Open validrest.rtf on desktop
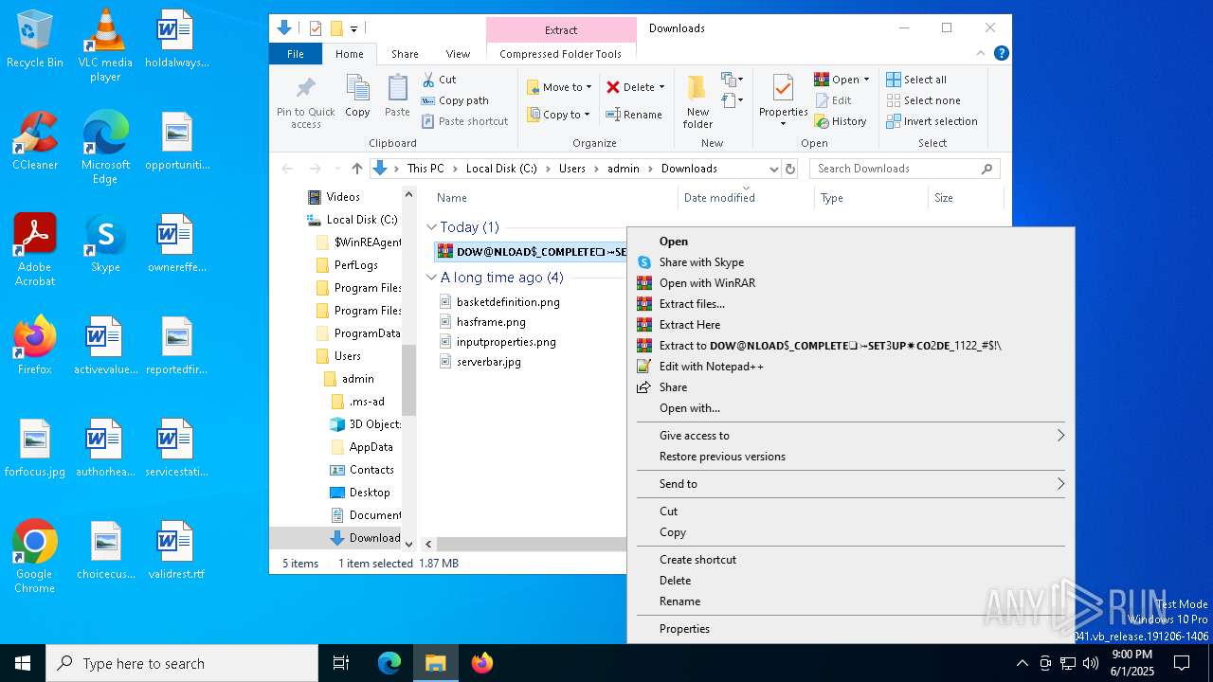This screenshot has height=682, width=1213. point(175,550)
